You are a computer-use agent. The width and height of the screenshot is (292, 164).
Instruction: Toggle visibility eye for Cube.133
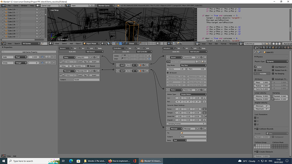[x=37, y=16]
